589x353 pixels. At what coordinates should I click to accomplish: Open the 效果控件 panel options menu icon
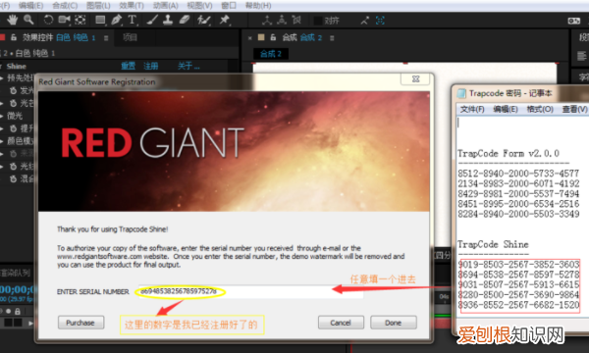106,38
